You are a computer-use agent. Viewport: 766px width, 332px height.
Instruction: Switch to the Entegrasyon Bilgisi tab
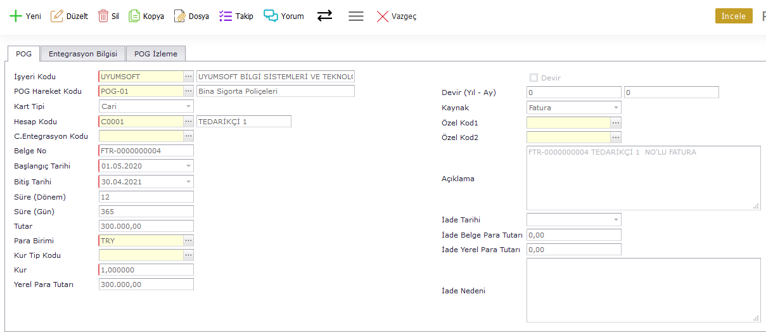coord(83,54)
